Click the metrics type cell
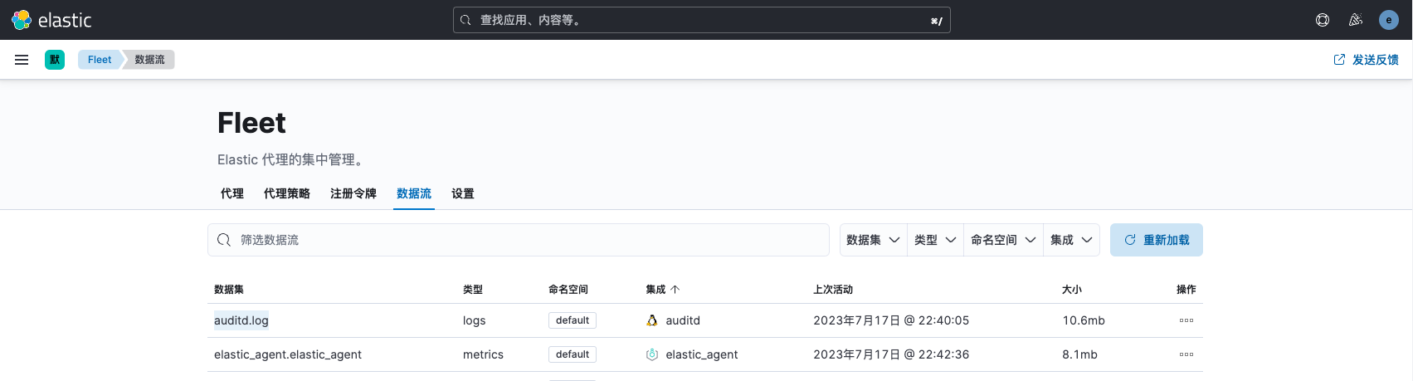Image resolution: width=1413 pixels, height=381 pixels. (x=483, y=354)
